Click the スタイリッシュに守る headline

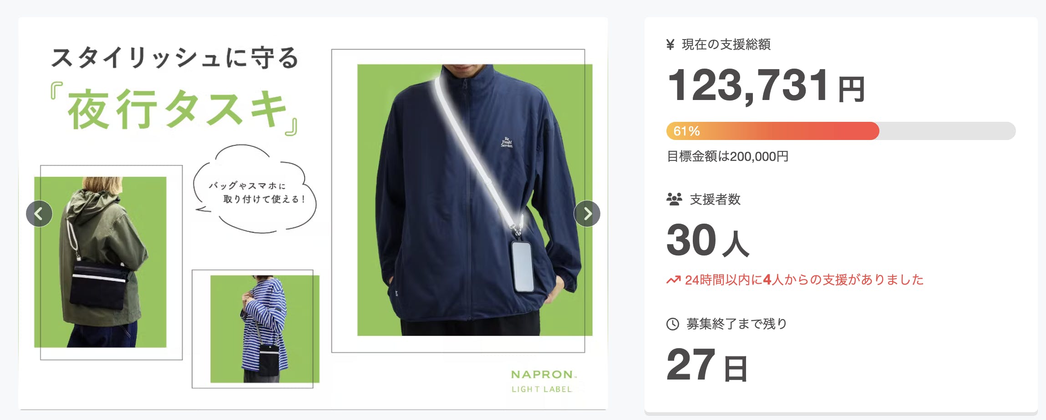[x=175, y=58]
